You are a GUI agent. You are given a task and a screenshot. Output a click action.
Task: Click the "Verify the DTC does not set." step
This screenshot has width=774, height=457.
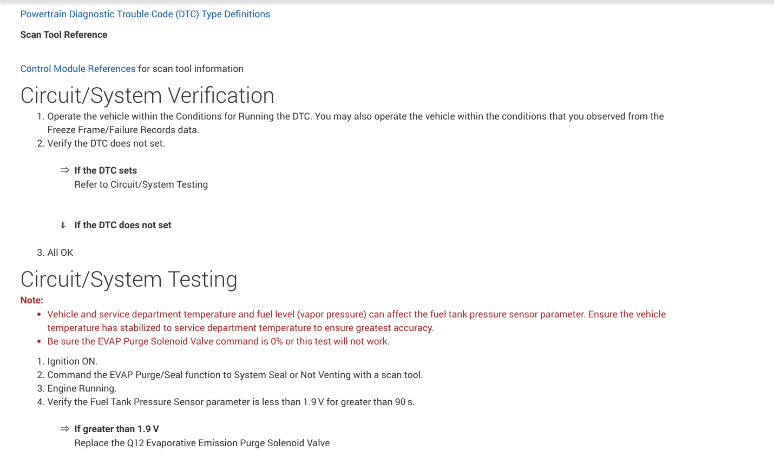coord(106,143)
